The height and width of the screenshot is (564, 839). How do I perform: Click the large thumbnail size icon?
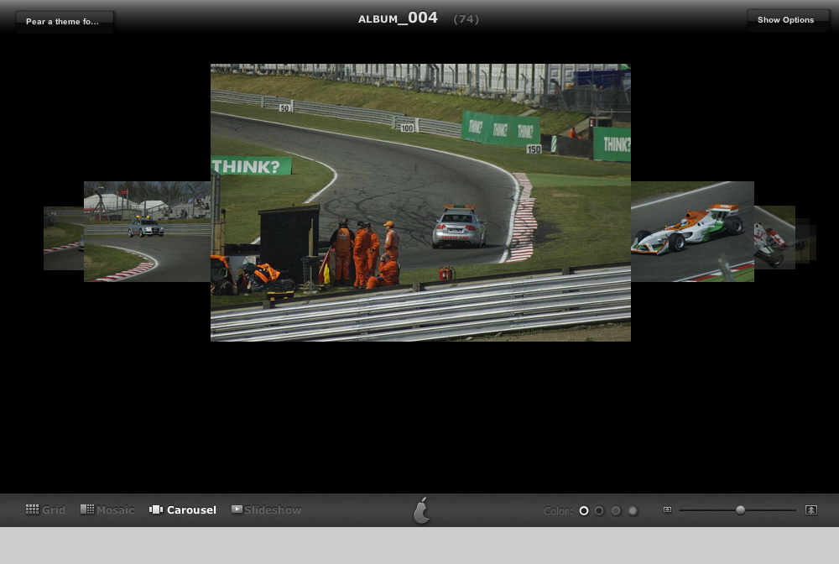pos(811,510)
